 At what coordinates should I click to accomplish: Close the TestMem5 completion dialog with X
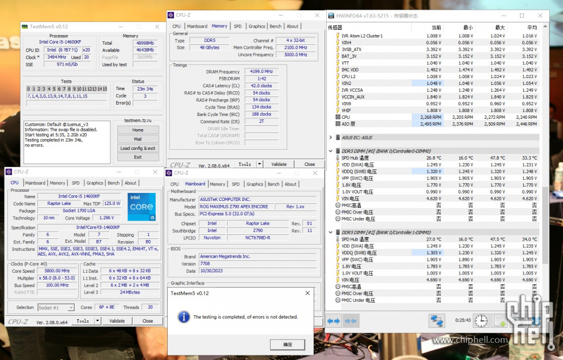307,293
